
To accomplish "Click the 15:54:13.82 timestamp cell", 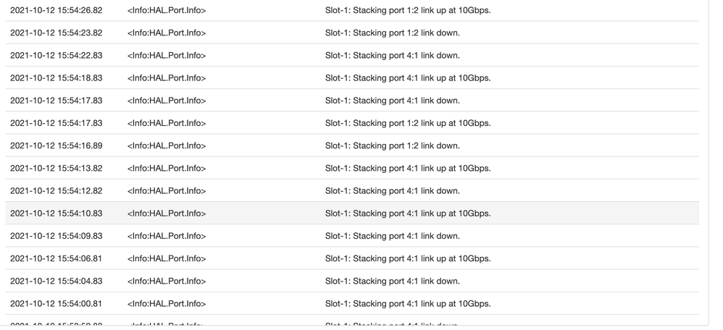I will 57,169.
